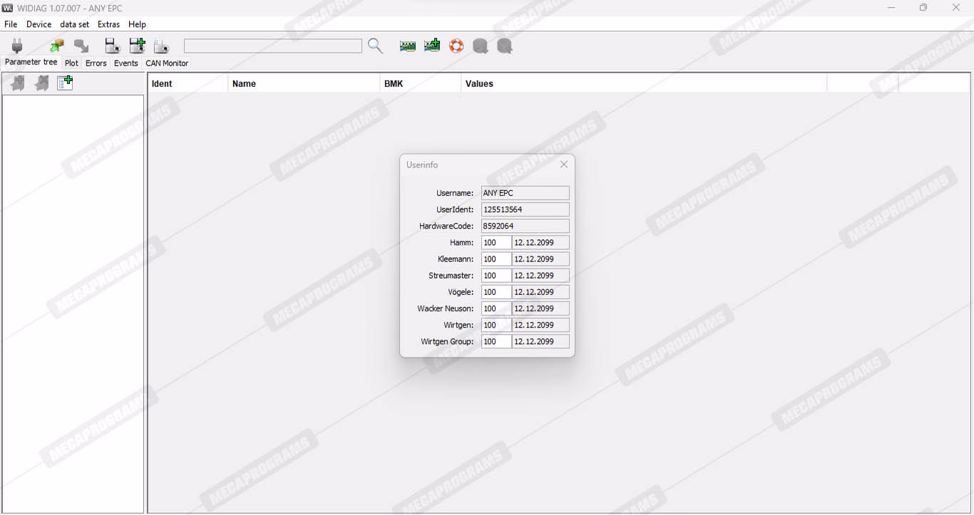Select the Plot tab
This screenshot has width=974, height=515.
(x=71, y=63)
